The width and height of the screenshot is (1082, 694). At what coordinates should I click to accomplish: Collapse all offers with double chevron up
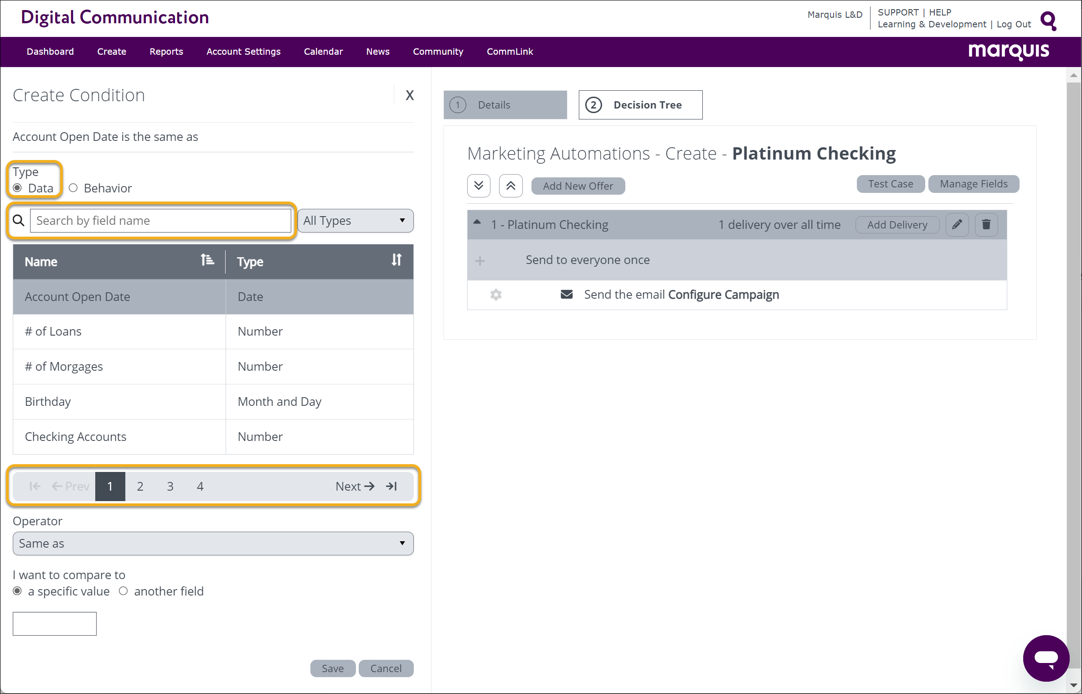[510, 186]
